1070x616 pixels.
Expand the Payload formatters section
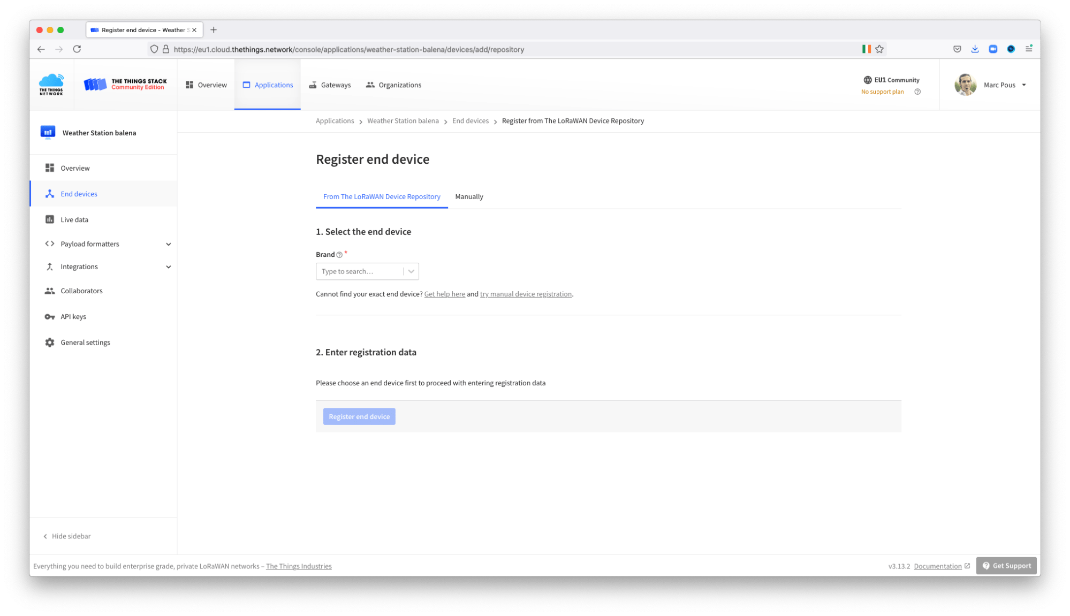pyautogui.click(x=169, y=244)
